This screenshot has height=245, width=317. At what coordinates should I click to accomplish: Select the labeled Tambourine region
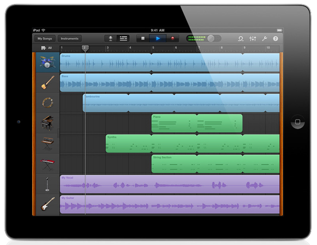pyautogui.click(x=106, y=103)
